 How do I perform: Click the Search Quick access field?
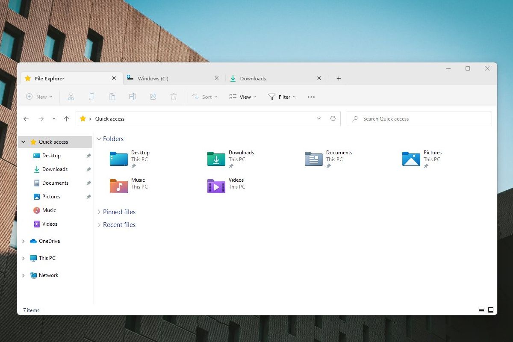click(x=419, y=119)
